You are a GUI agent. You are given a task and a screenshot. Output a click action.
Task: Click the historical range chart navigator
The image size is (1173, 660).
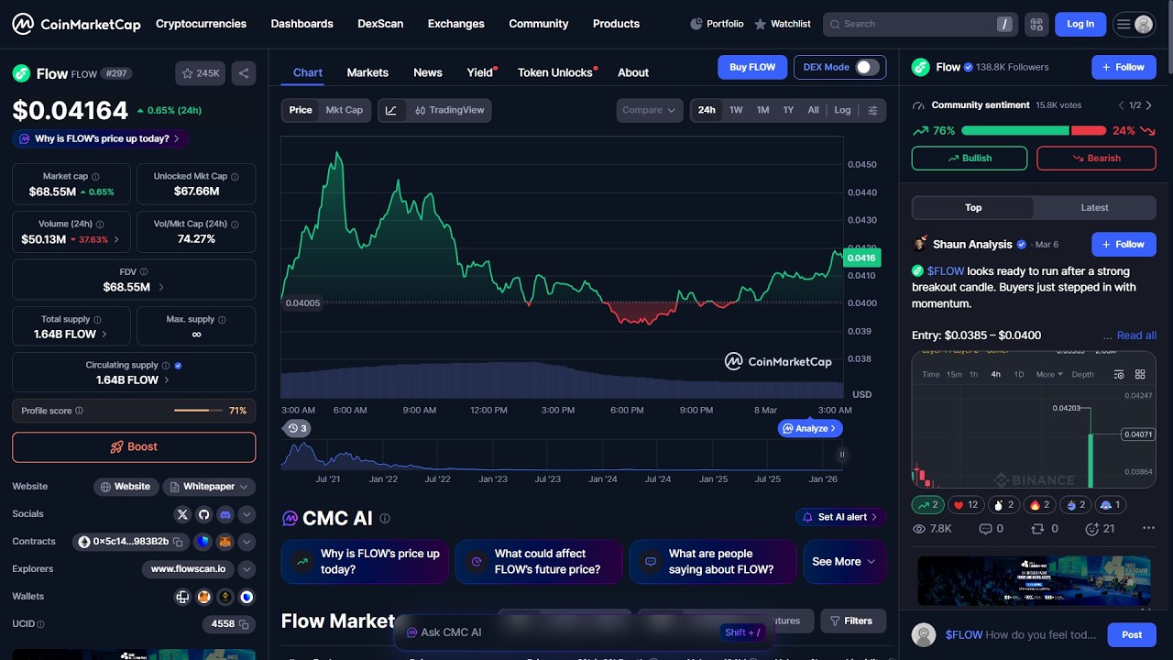[563, 455]
